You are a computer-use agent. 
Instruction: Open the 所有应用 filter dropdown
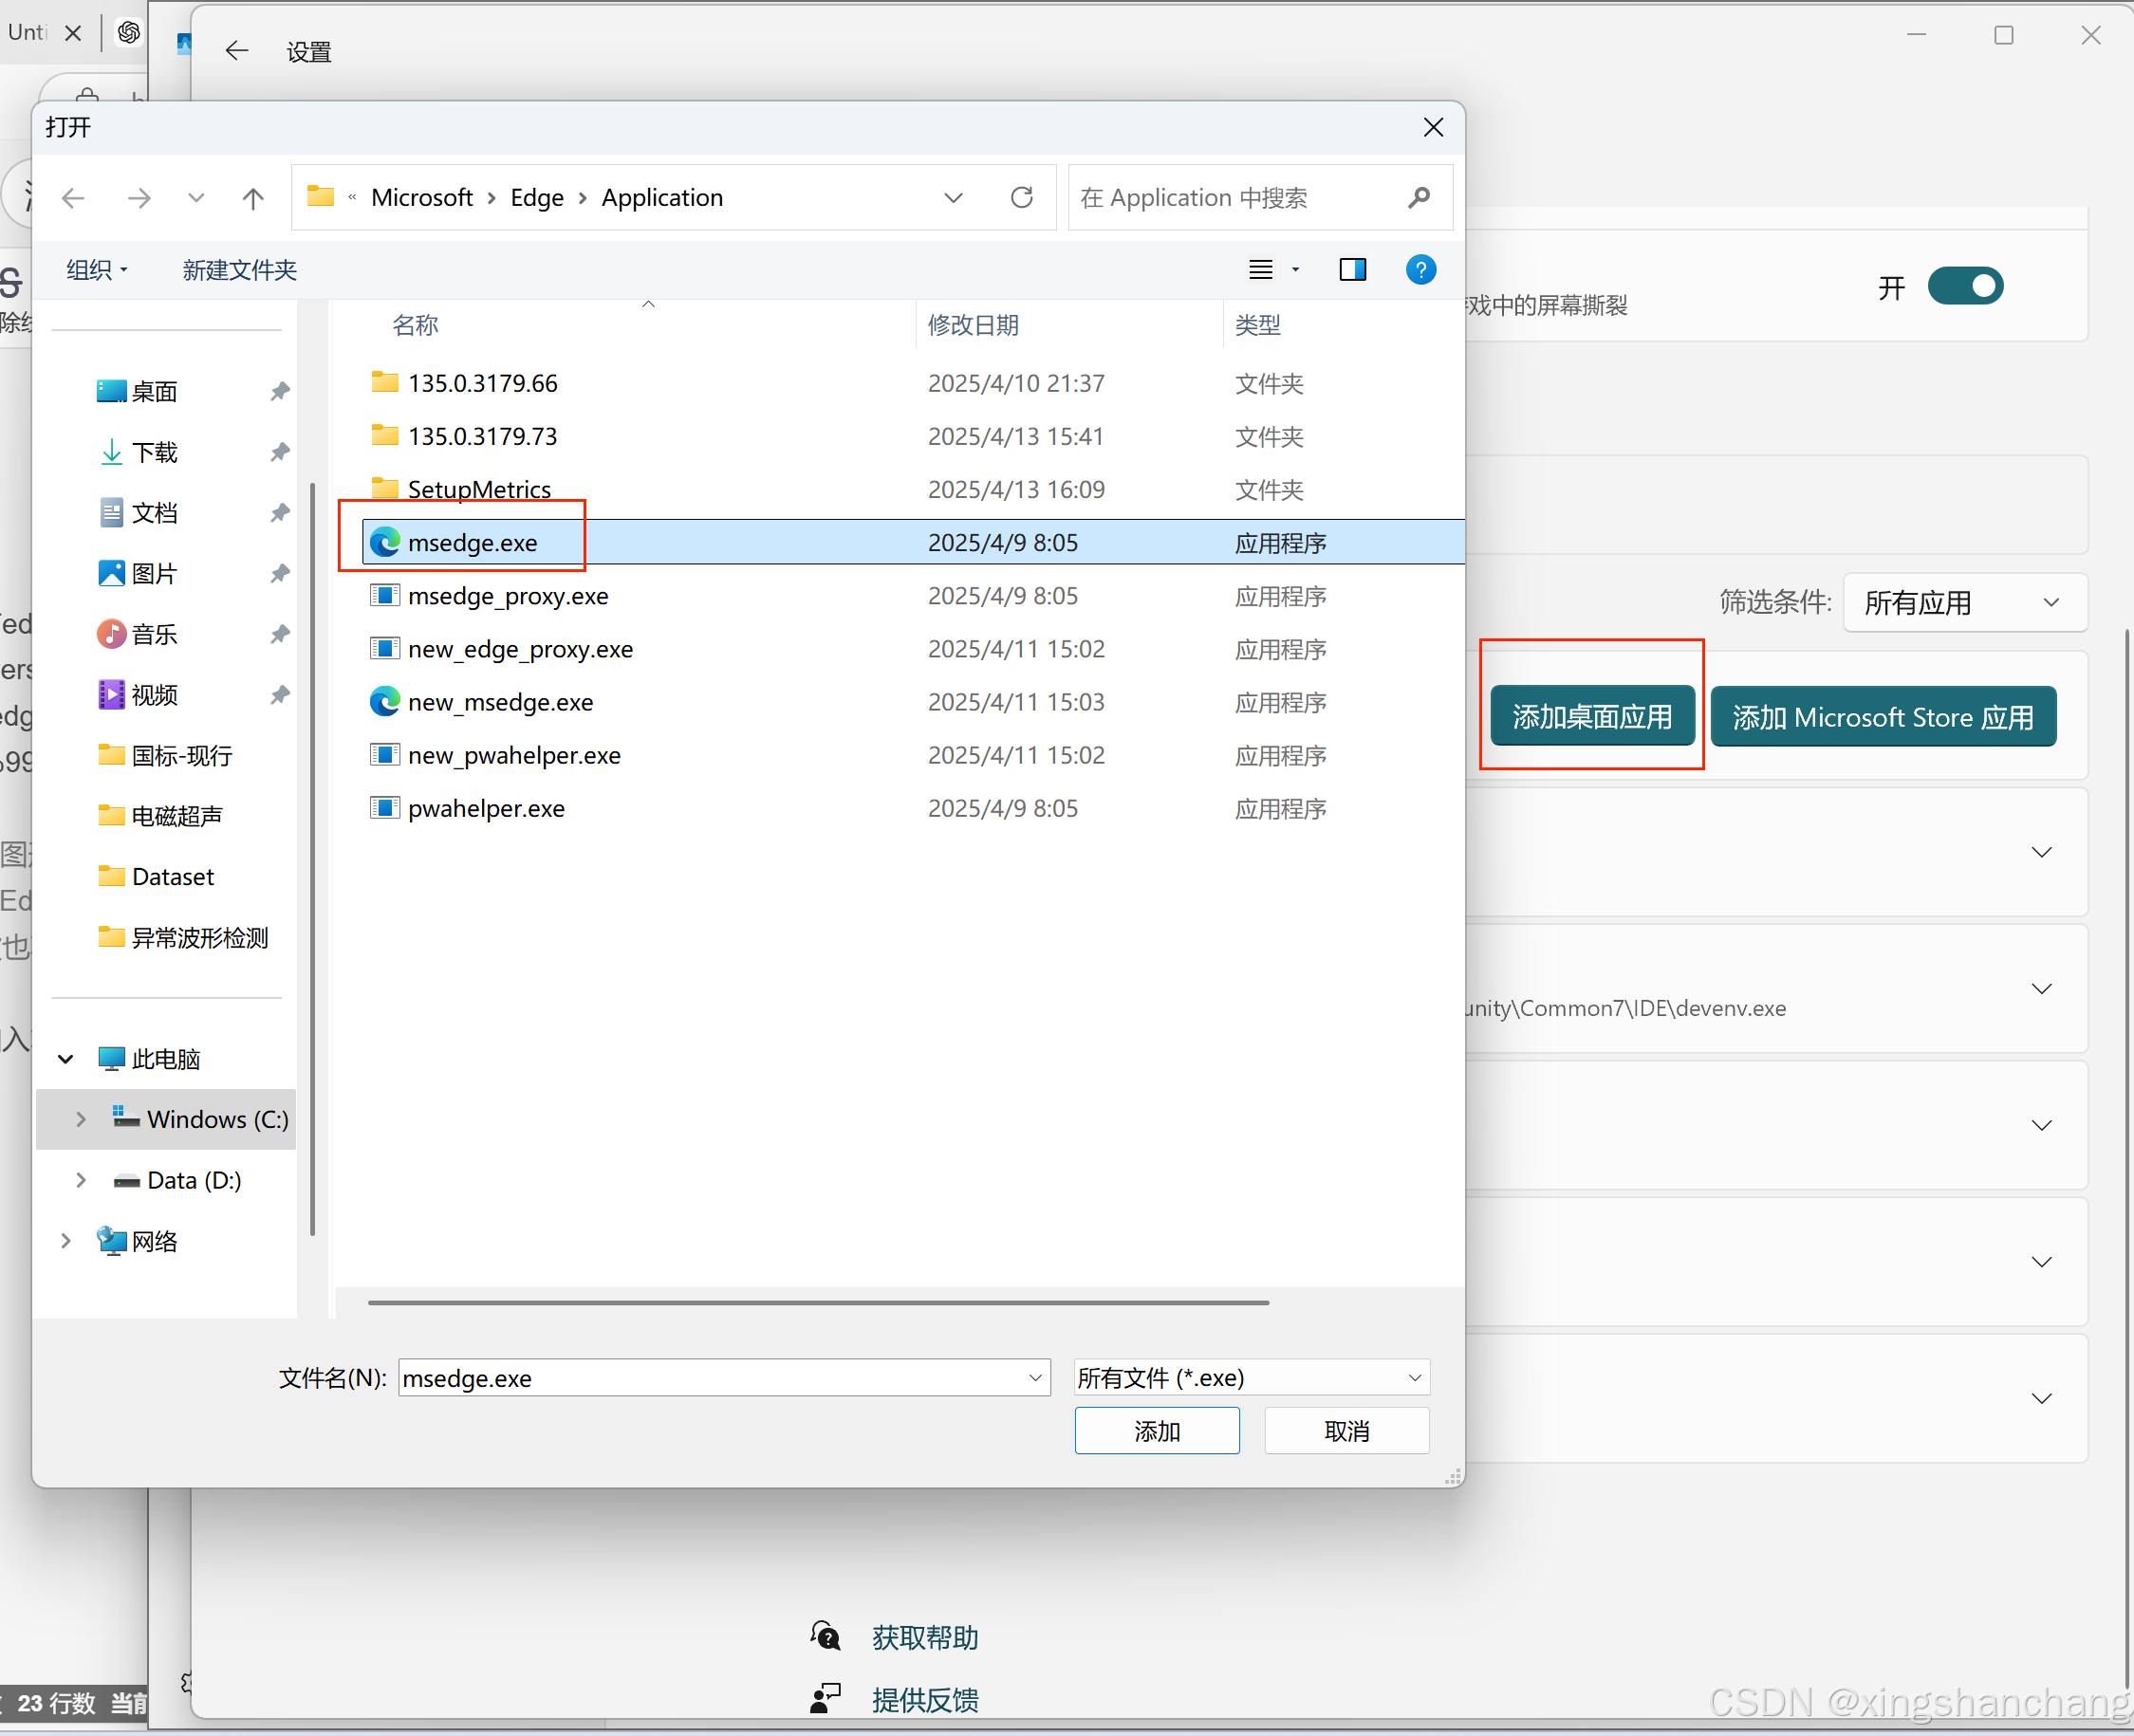1963,602
